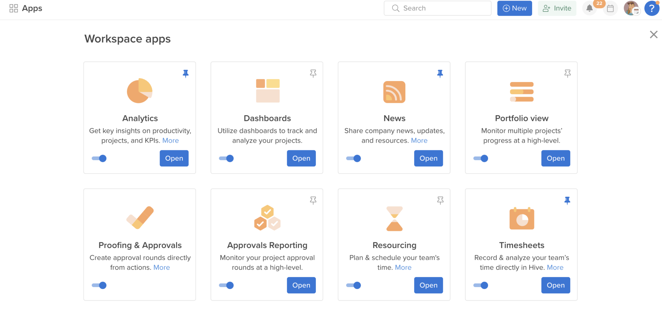Open the help question mark
The width and height of the screenshot is (662, 311).
click(x=652, y=8)
